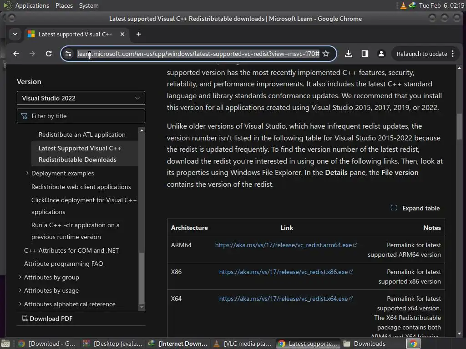Open a new tab with plus button
Screen dimensions: 466x349
pyautogui.click(x=139, y=34)
